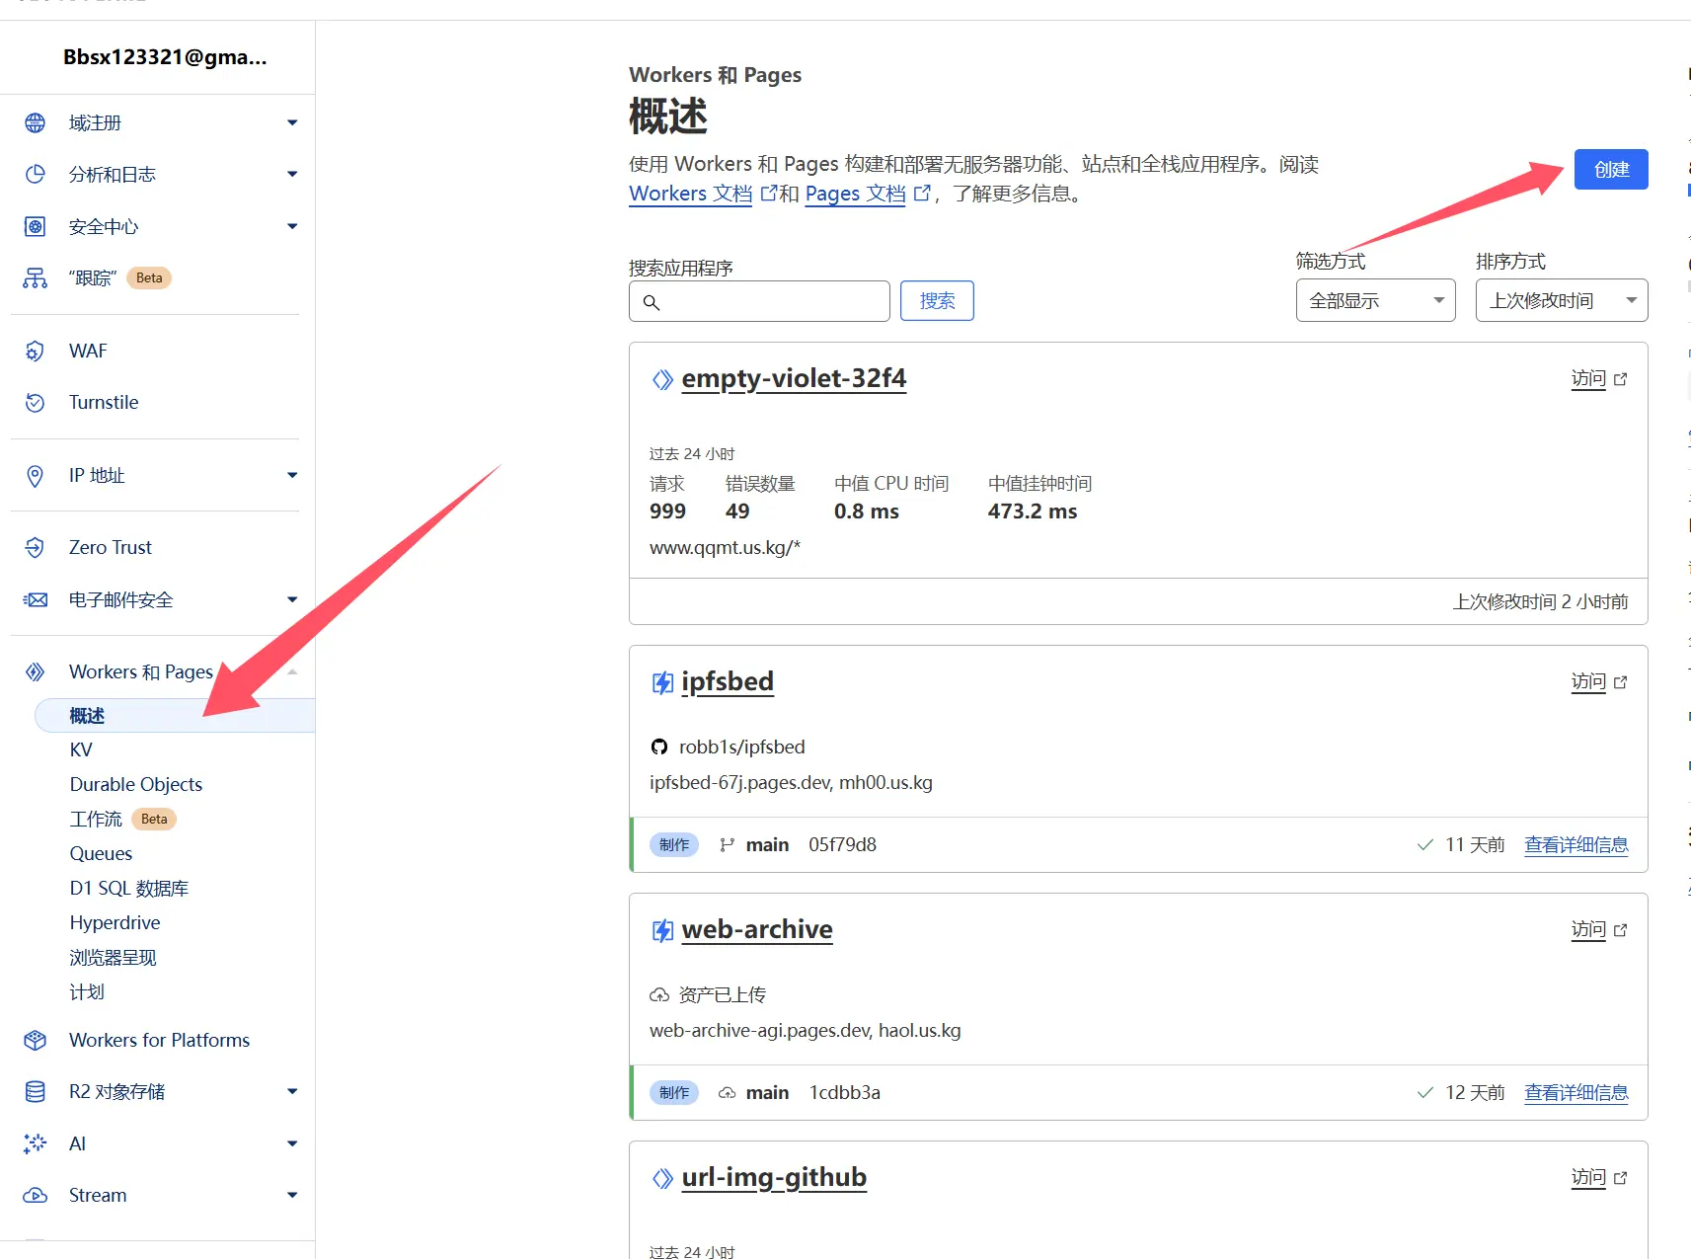The height and width of the screenshot is (1259, 1691).
Task: Click 查看详细信息 for ipfsbed deployment
Action: 1576,844
